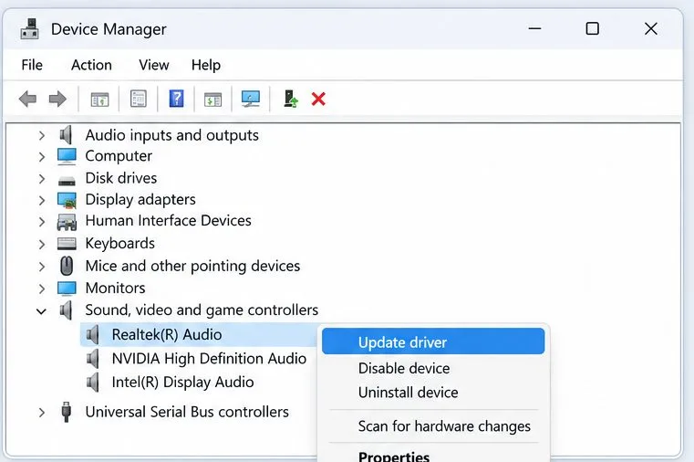
Task: Select the Intel(R) Display Audio device
Action: (182, 382)
